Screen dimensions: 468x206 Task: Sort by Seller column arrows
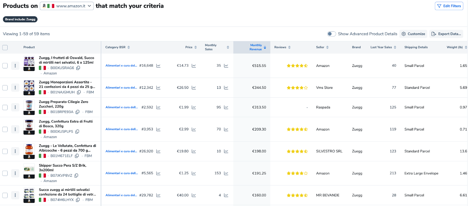327,47
